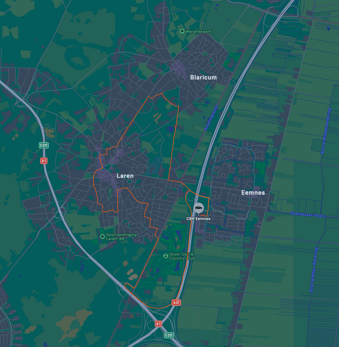The image size is (339, 347).
Task: Click the A1 shield below the A27 junction
Action: pyautogui.click(x=159, y=323)
